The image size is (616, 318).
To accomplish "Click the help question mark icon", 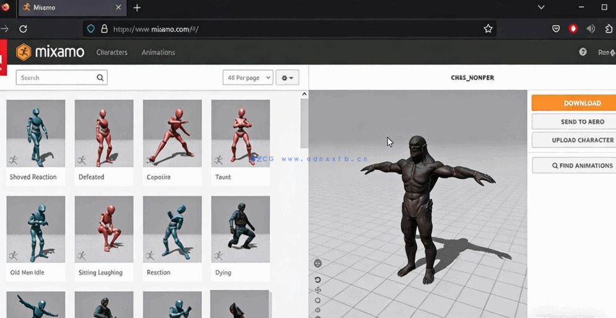I will pyautogui.click(x=583, y=52).
